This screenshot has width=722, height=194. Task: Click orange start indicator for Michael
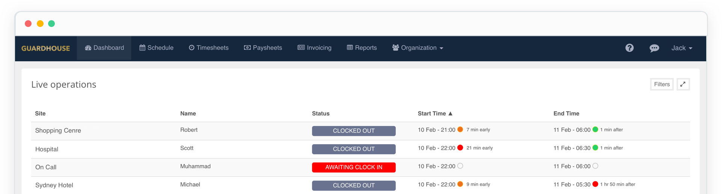click(x=460, y=184)
